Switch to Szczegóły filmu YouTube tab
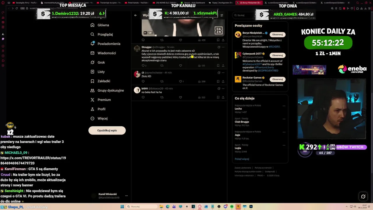The width and height of the screenshot is (373, 210). tap(25, 3)
